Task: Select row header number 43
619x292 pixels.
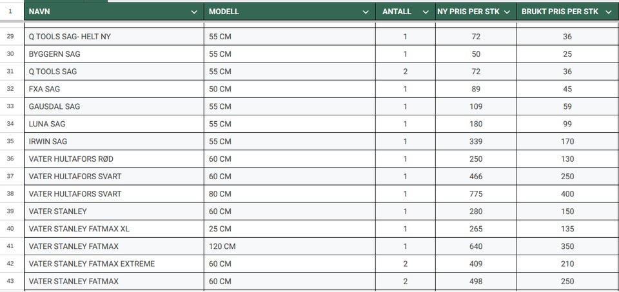Action: click(x=10, y=281)
